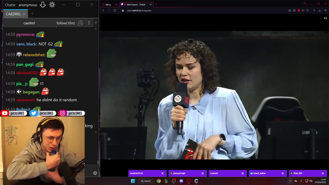Screen dimensions: 329x185
Task: Click the follow(10m) mode label
Action: (x=66, y=23)
